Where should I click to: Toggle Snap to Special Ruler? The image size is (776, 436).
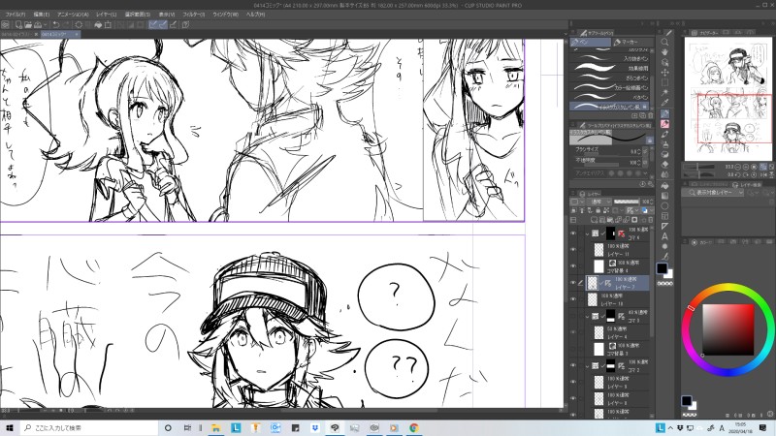pyautogui.click(x=163, y=25)
